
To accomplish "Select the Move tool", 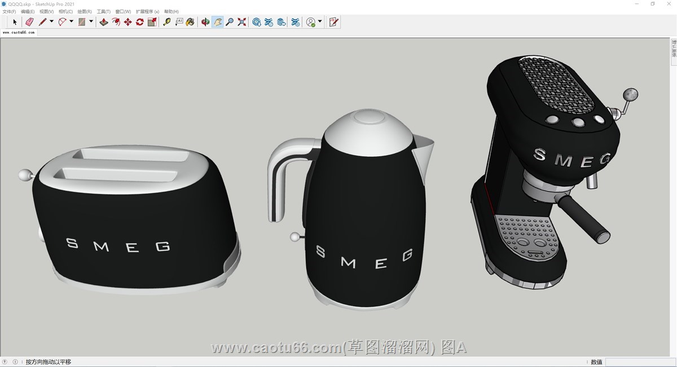I will [128, 22].
